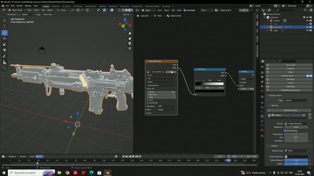Hide Camera in viewport via eye icon

(308, 21)
